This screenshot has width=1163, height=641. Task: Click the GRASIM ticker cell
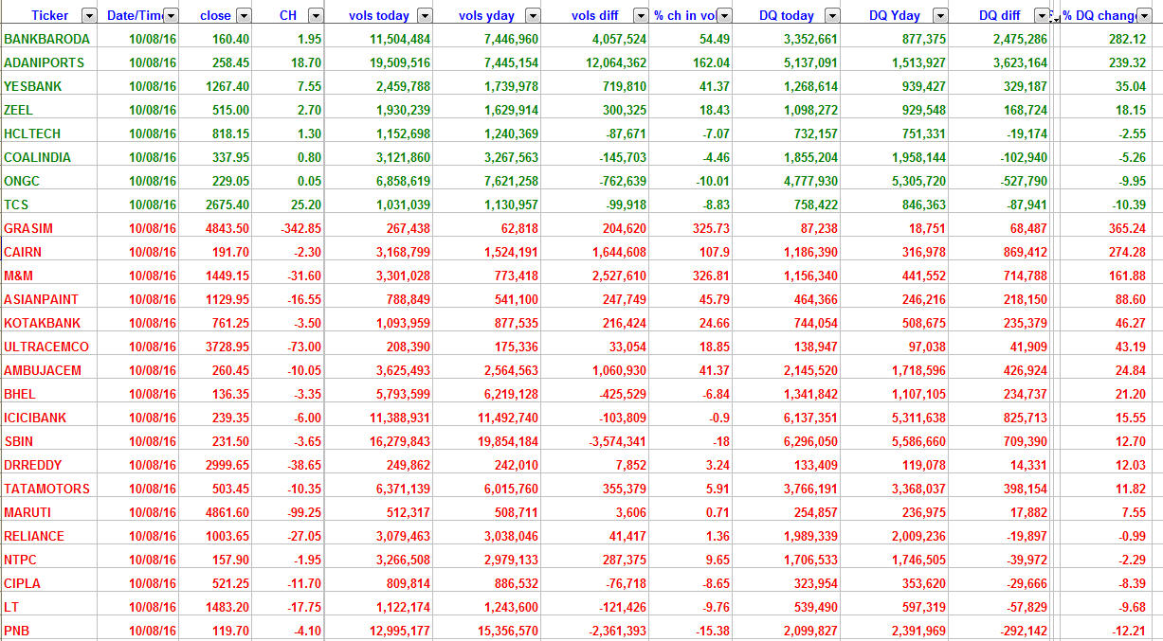pyautogui.click(x=28, y=228)
